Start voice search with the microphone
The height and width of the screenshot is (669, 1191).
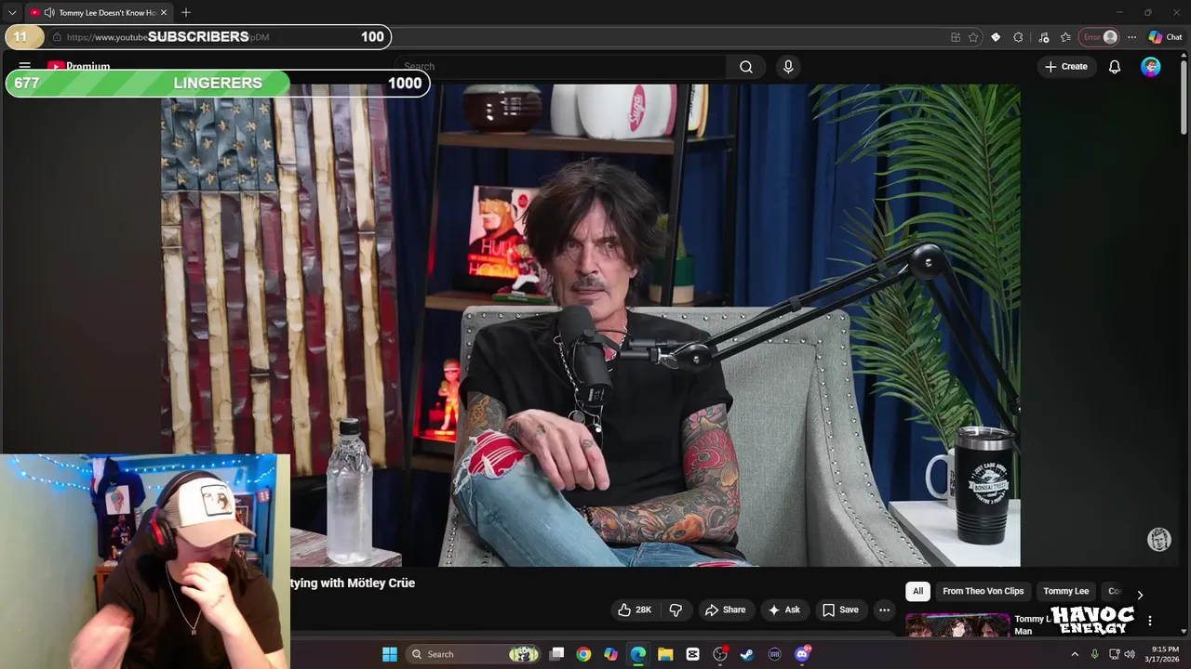(788, 67)
